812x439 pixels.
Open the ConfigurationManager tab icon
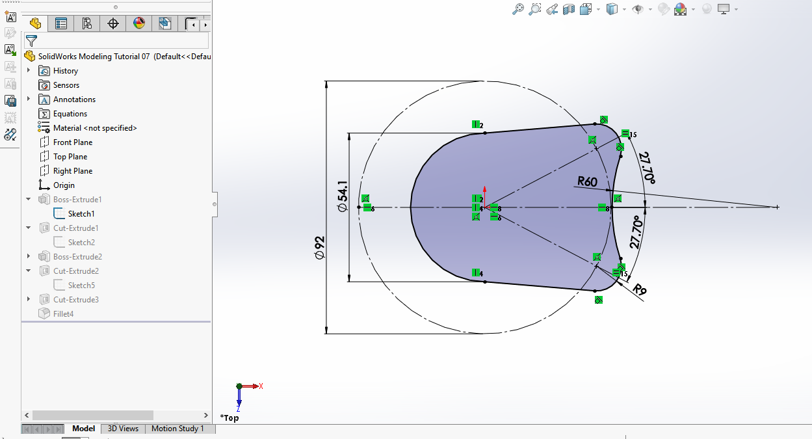pos(87,24)
